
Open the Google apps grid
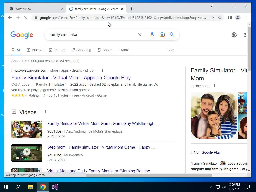pyautogui.click(x=245, y=35)
